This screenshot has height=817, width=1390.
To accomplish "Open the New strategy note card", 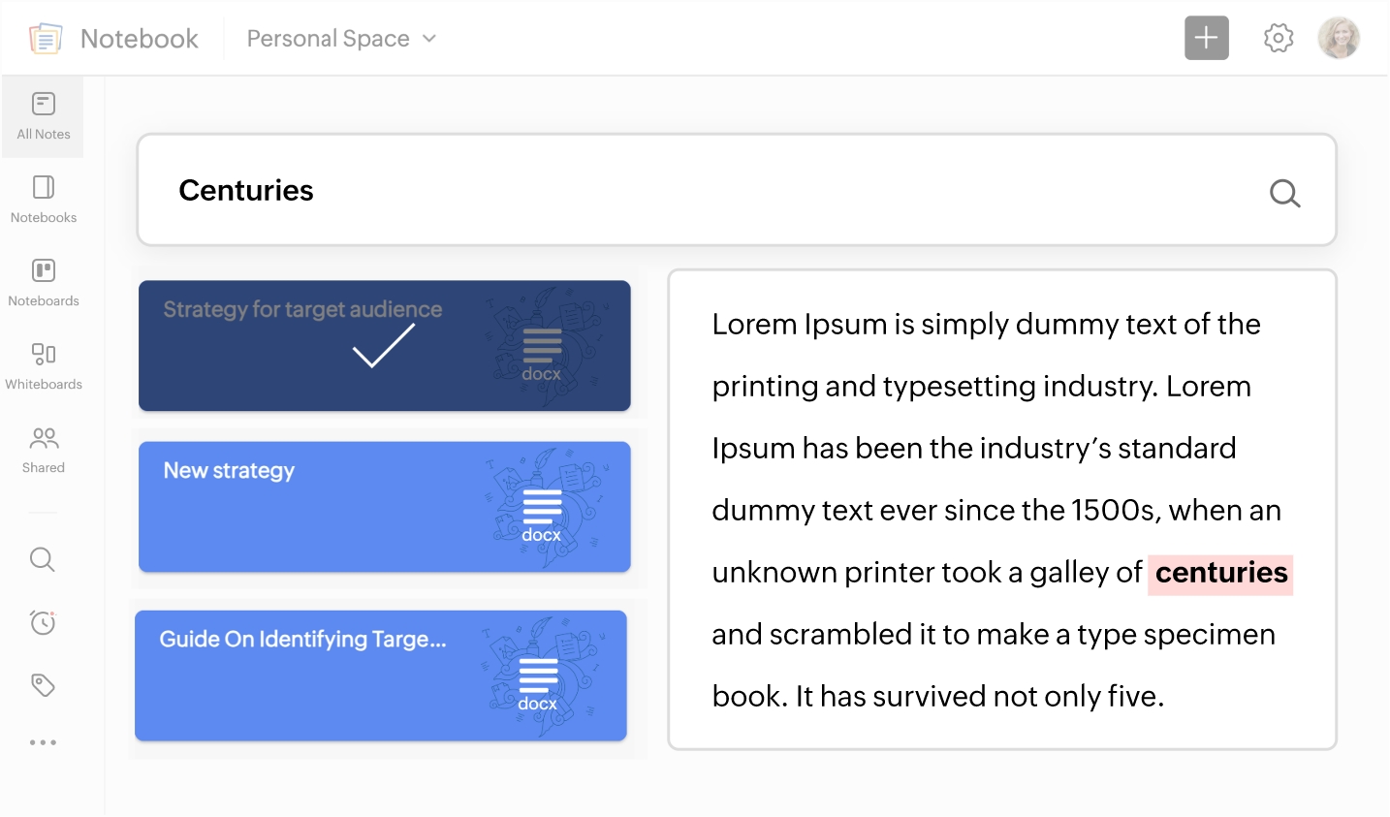I will coord(384,507).
